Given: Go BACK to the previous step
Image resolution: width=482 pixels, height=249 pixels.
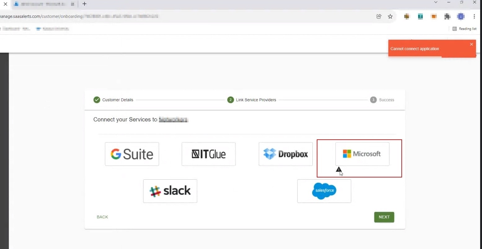Looking at the screenshot, I should click(x=102, y=217).
